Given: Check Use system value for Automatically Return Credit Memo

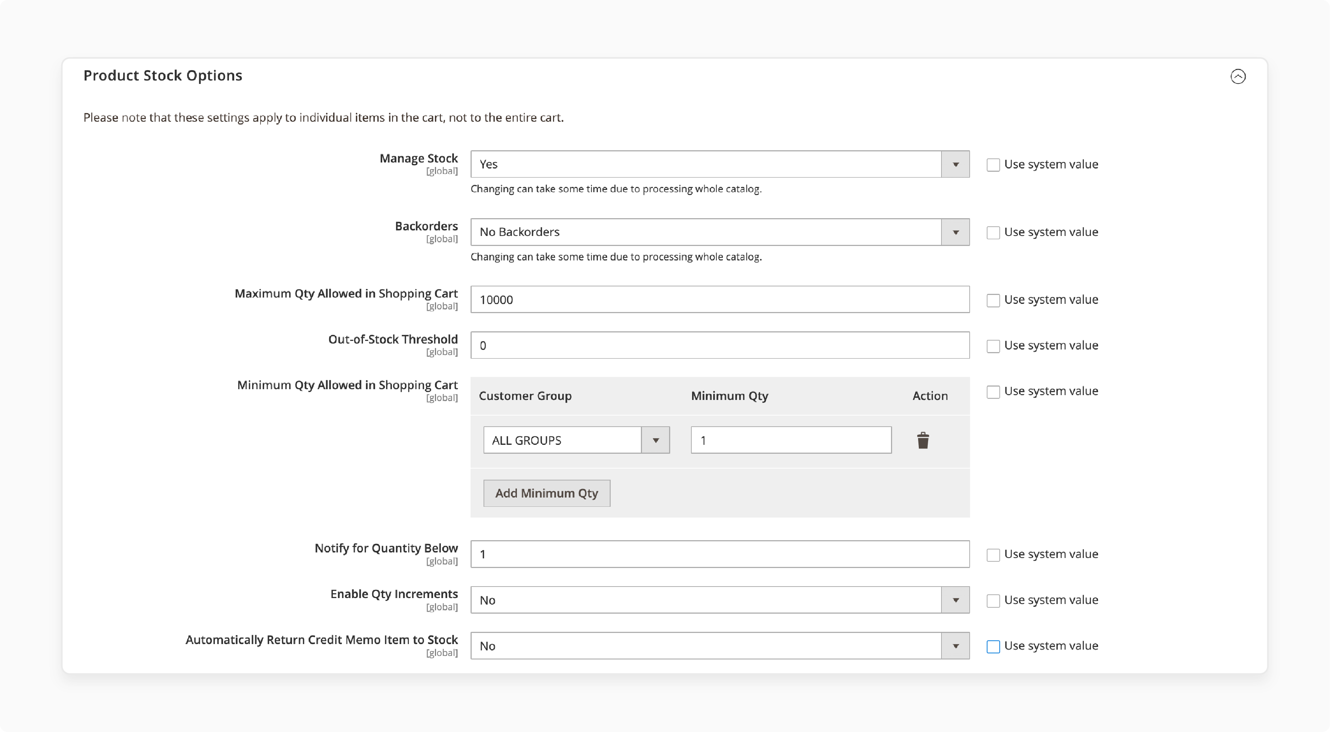Looking at the screenshot, I should (x=993, y=646).
